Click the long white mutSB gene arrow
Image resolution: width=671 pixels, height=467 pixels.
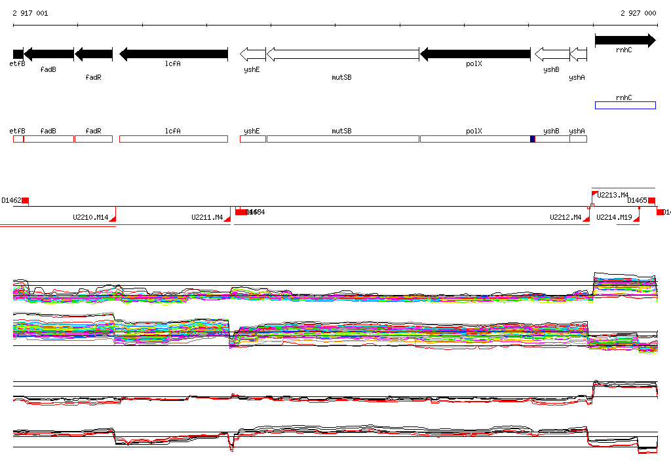[343, 54]
